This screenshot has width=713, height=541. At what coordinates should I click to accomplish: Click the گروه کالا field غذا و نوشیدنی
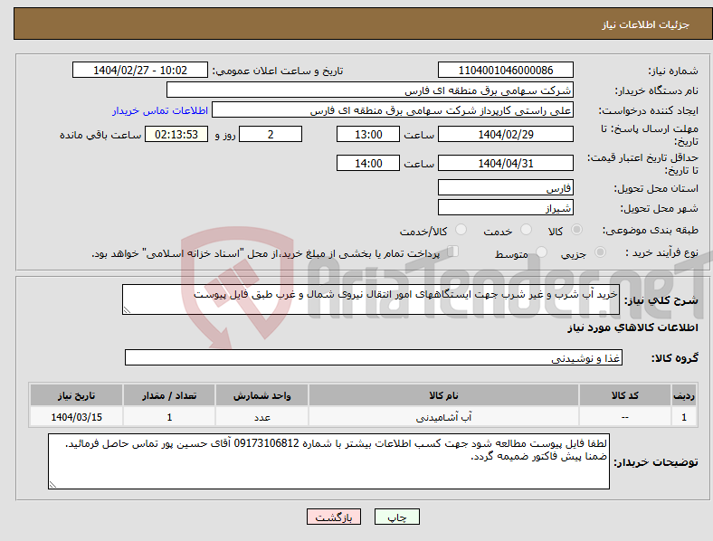[374, 357]
